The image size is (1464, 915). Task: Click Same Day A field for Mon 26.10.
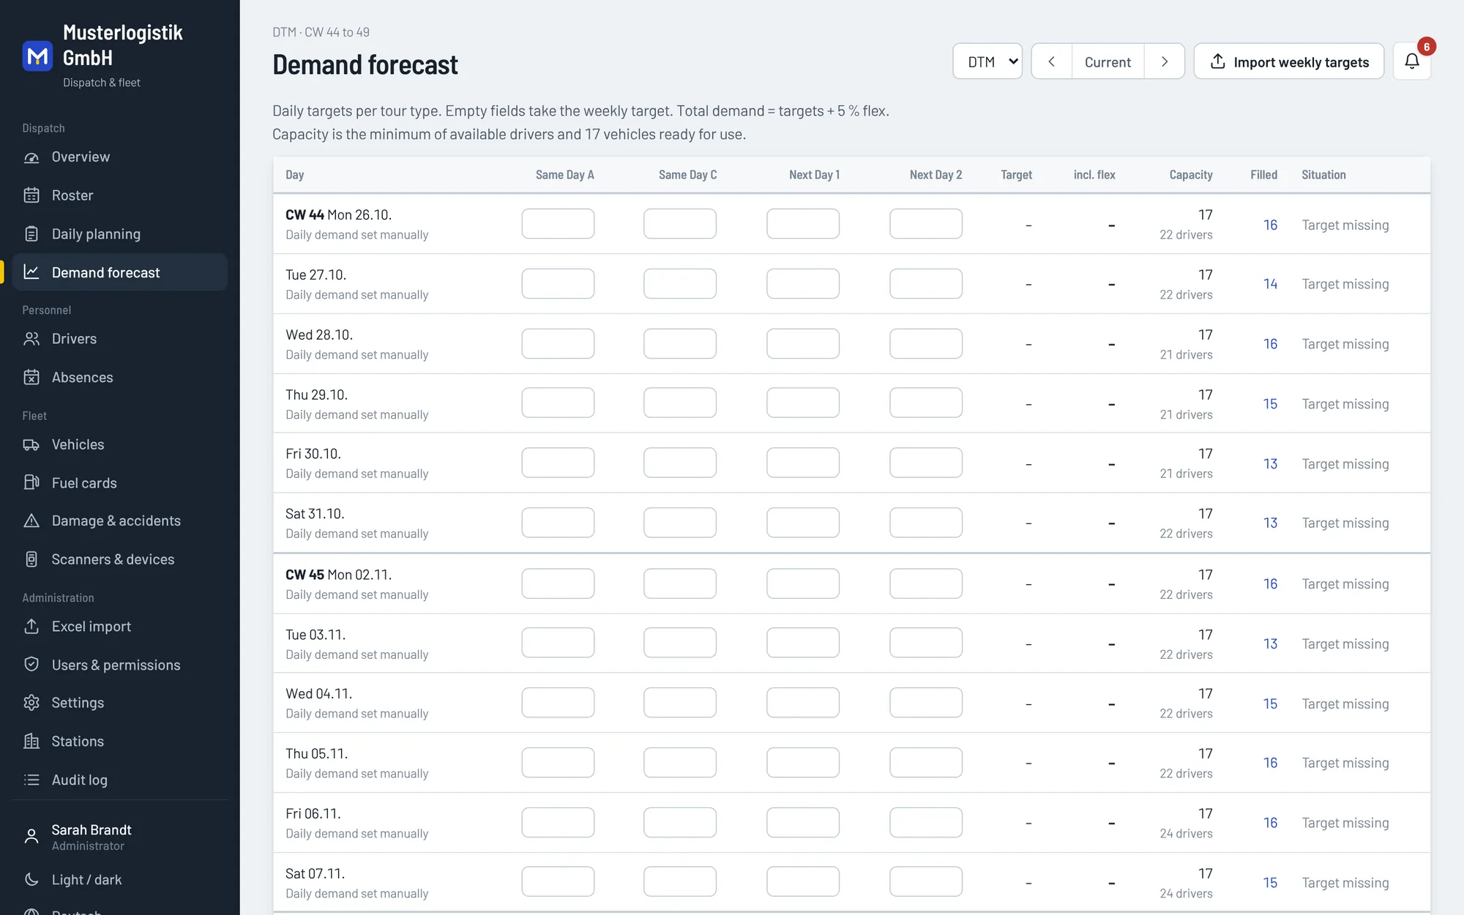558,223
